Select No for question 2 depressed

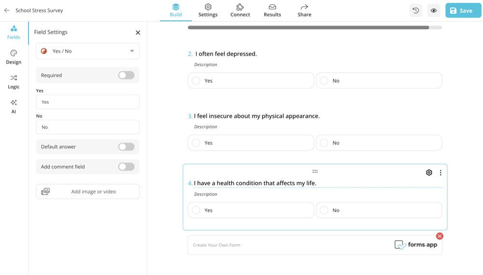pyautogui.click(x=379, y=81)
